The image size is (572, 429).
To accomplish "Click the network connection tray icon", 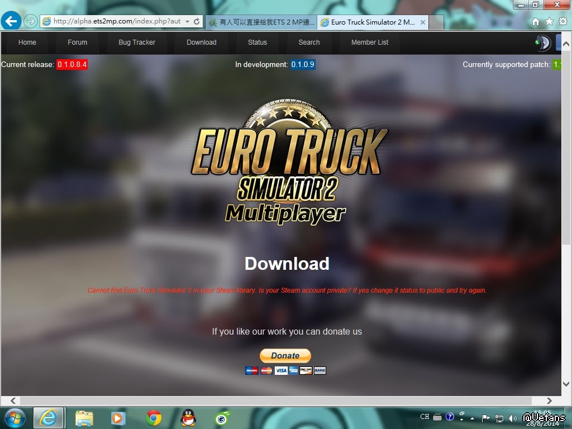I will coord(499,418).
